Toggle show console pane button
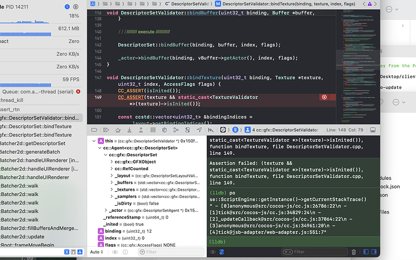The image size is (416, 260). point(374,252)
